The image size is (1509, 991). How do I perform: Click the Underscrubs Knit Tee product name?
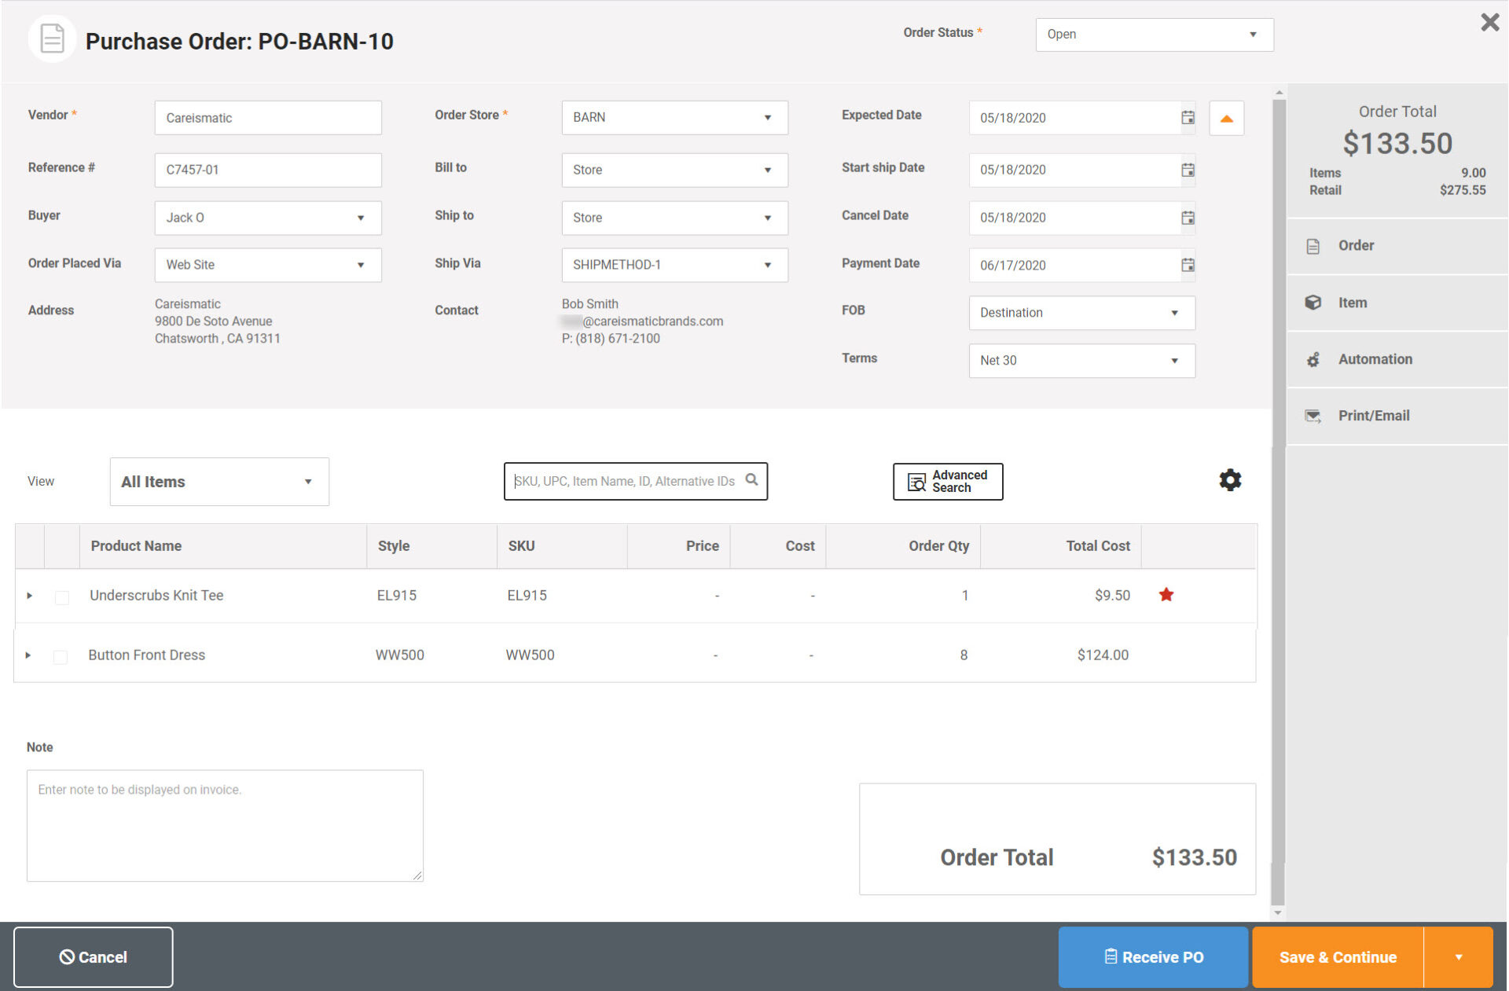156,595
